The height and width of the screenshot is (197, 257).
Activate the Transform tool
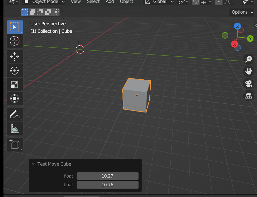15,98
